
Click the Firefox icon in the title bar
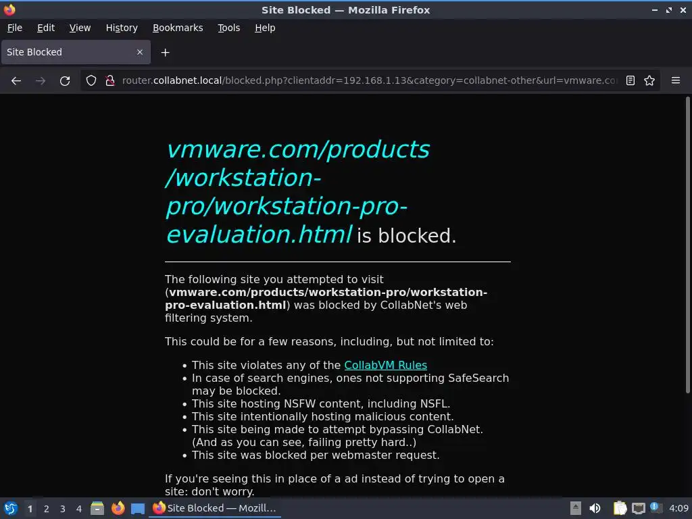point(9,9)
